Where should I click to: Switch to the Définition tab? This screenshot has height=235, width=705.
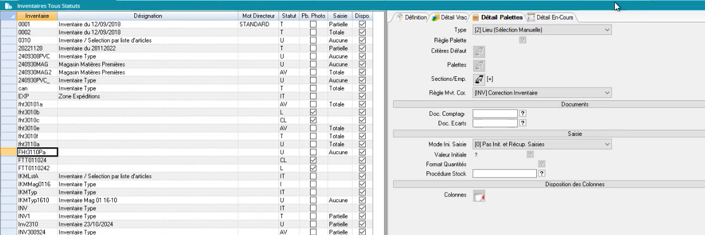(x=412, y=18)
